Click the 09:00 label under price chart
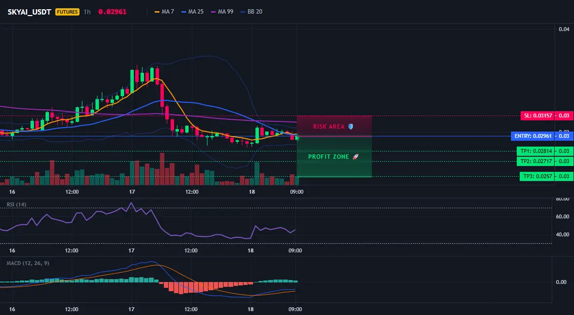 pos(297,192)
